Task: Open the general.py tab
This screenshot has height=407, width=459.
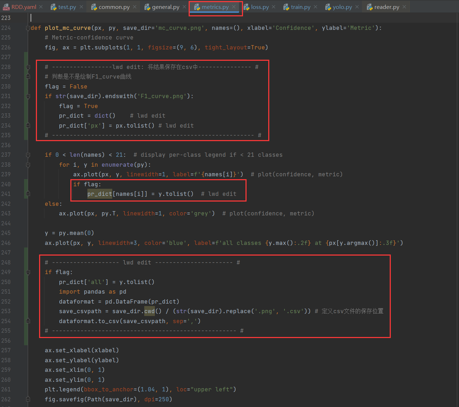Action: click(166, 7)
